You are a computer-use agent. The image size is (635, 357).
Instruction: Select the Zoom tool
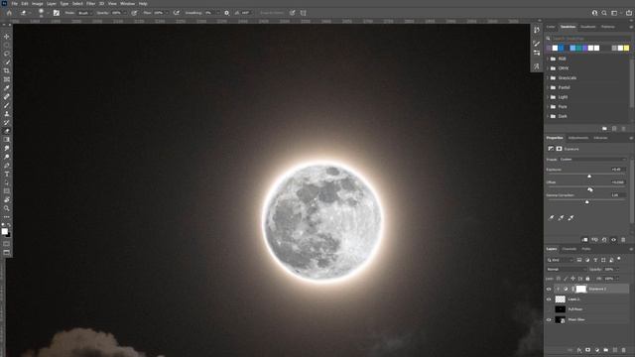[7, 208]
